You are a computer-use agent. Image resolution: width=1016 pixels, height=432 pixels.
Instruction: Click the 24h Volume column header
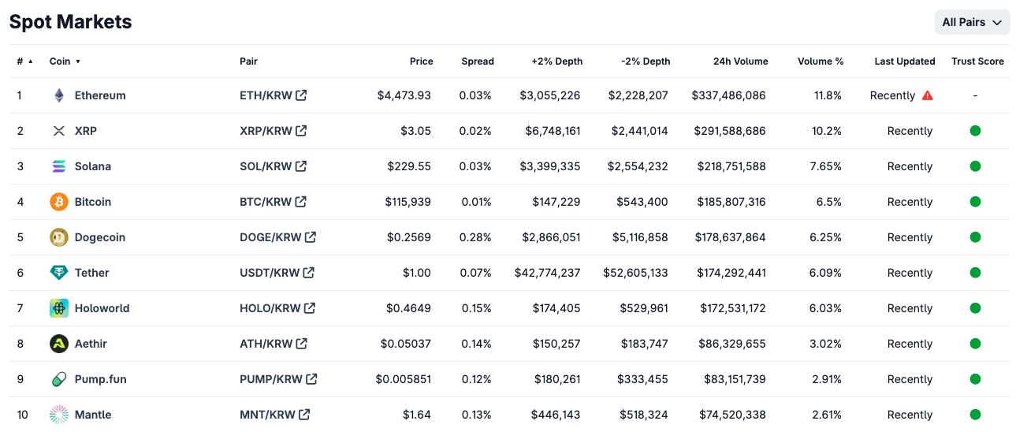(741, 61)
